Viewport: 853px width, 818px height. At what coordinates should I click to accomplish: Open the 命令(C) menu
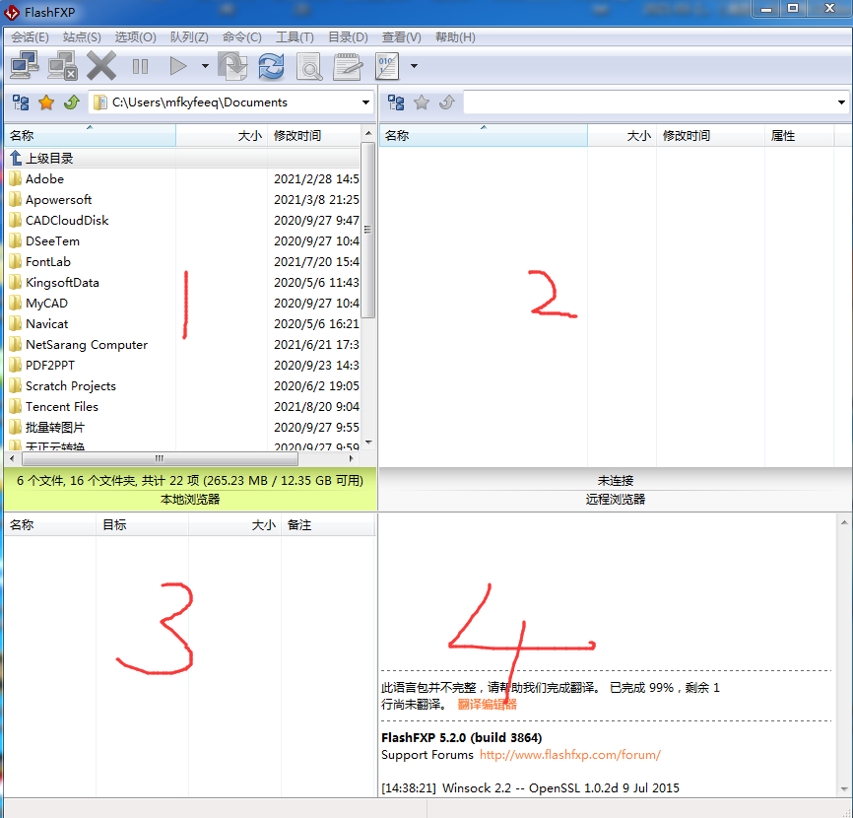(241, 37)
